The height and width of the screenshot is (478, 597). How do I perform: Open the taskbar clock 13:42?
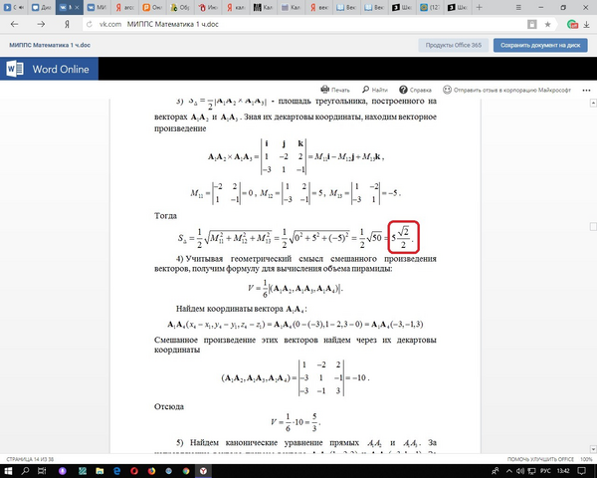(x=563, y=471)
